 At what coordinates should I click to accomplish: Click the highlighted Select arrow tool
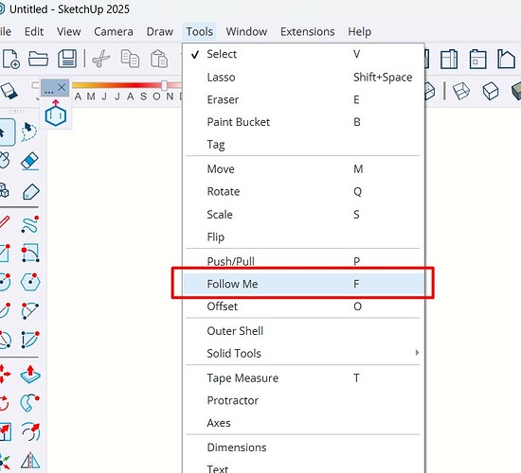(x=6, y=131)
